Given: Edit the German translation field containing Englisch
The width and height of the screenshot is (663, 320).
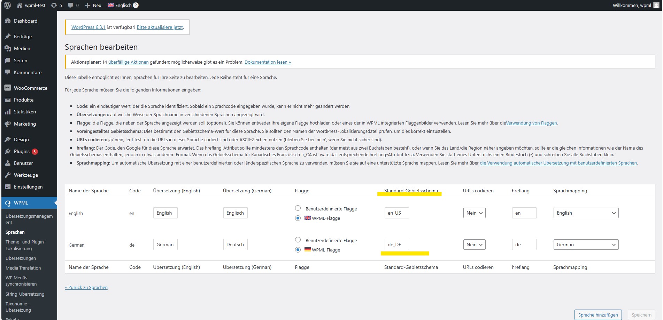Looking at the screenshot, I should [x=235, y=213].
